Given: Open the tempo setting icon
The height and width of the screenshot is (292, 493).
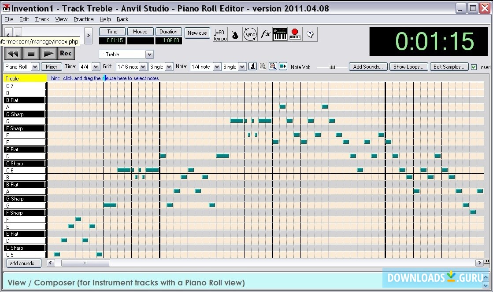Looking at the screenshot, I should [x=220, y=35].
